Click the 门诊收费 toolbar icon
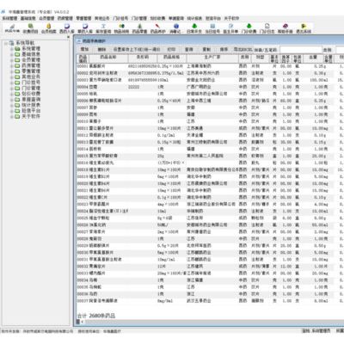 (249, 28)
